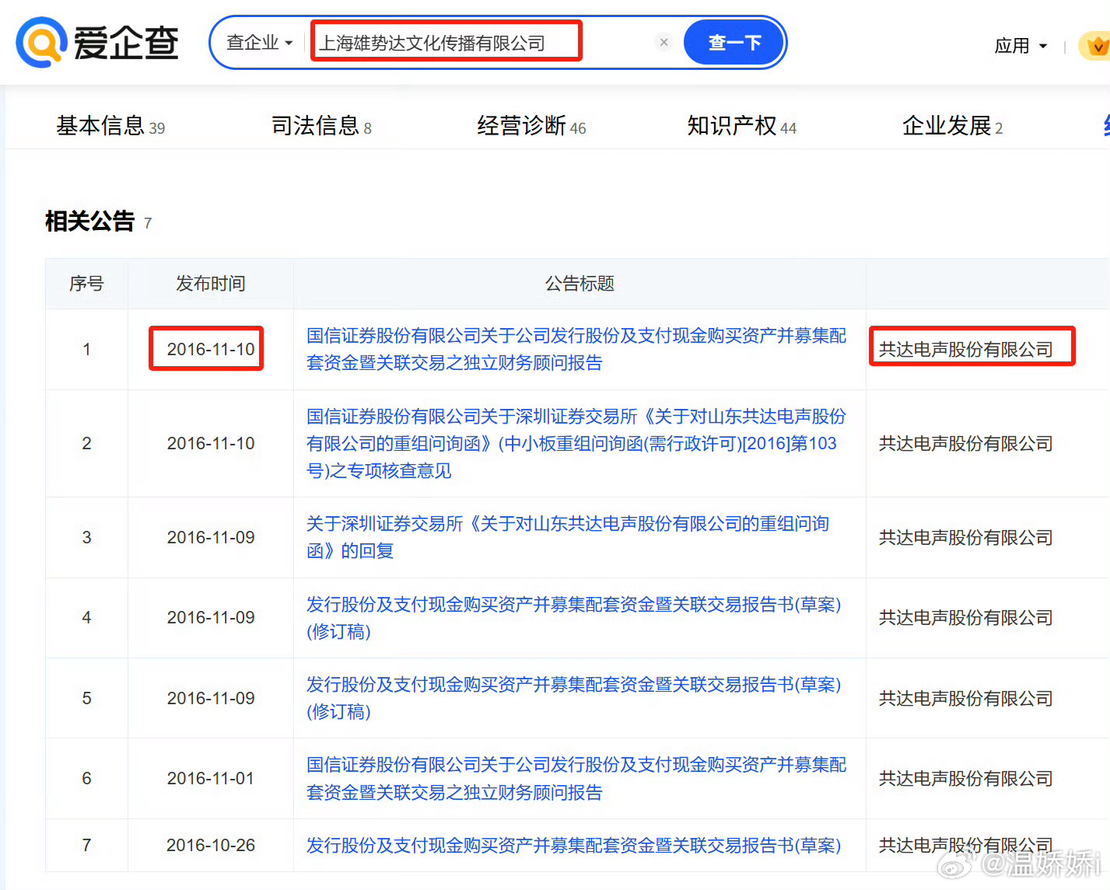The width and height of the screenshot is (1110, 890).
Task: Select 共达电声股份有限公司 in row 4
Action: click(966, 617)
